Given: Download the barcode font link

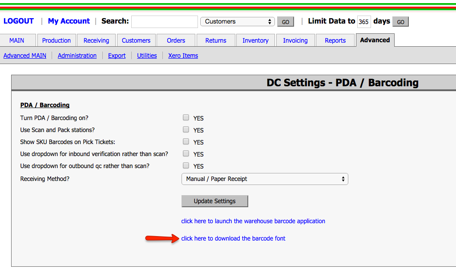Looking at the screenshot, I should (233, 238).
